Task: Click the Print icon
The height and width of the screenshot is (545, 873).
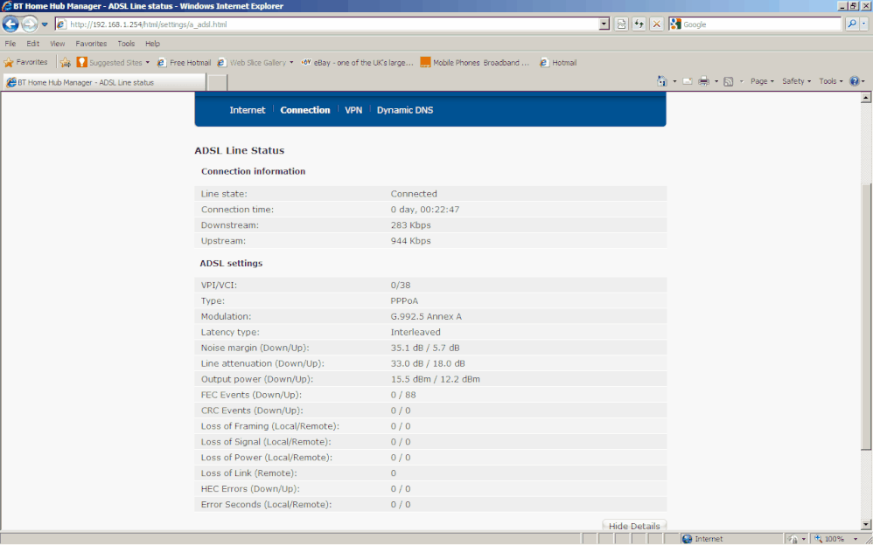Action: [704, 81]
